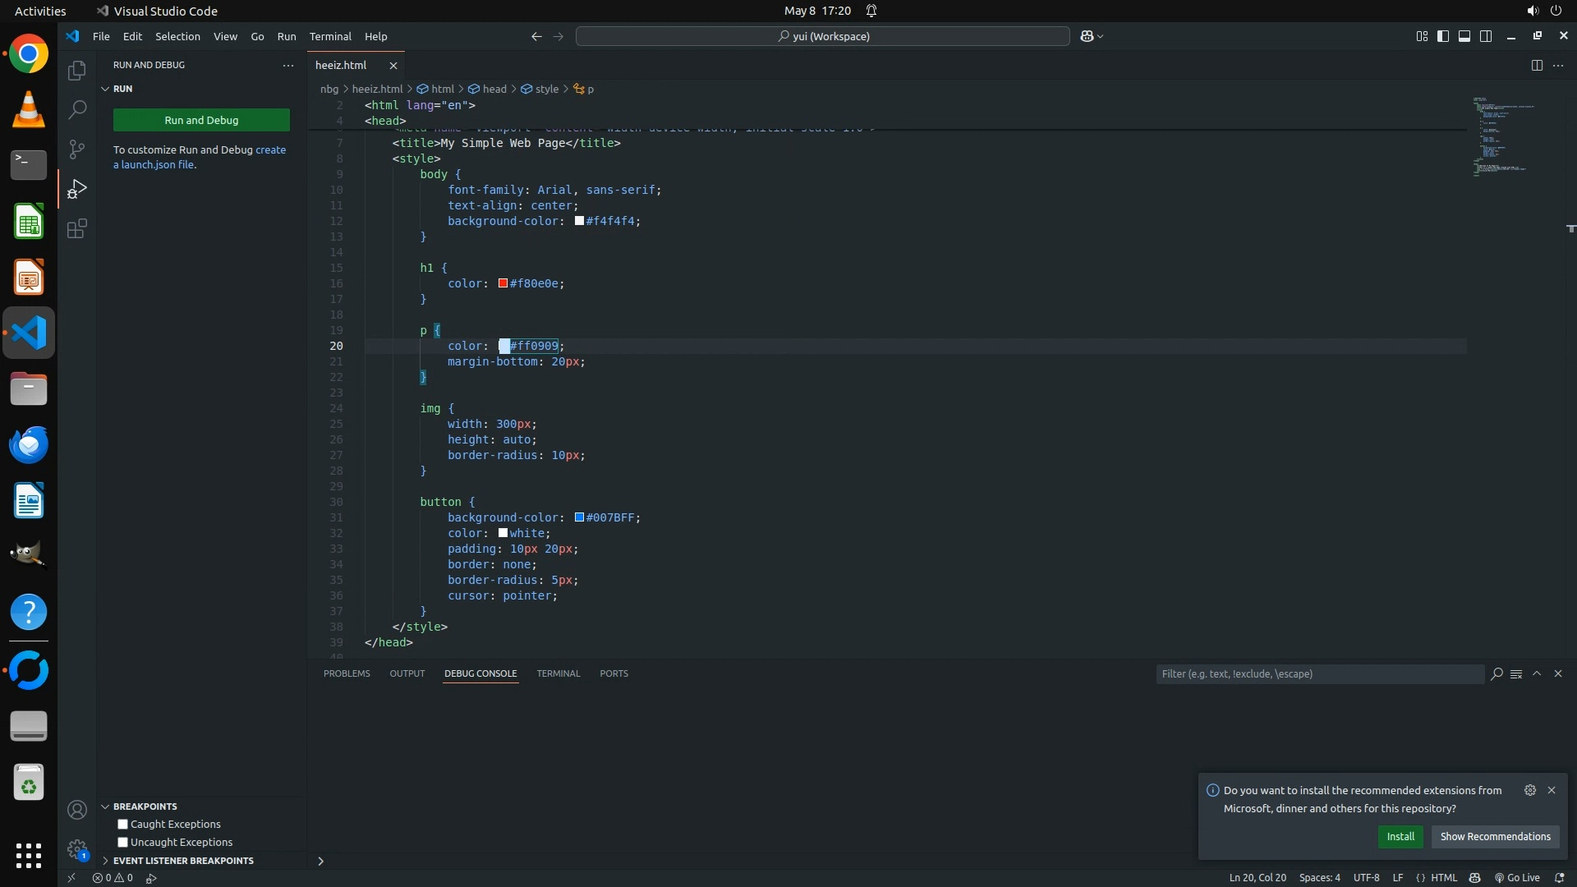
Task: Open the Search view in activity bar
Action: [76, 109]
